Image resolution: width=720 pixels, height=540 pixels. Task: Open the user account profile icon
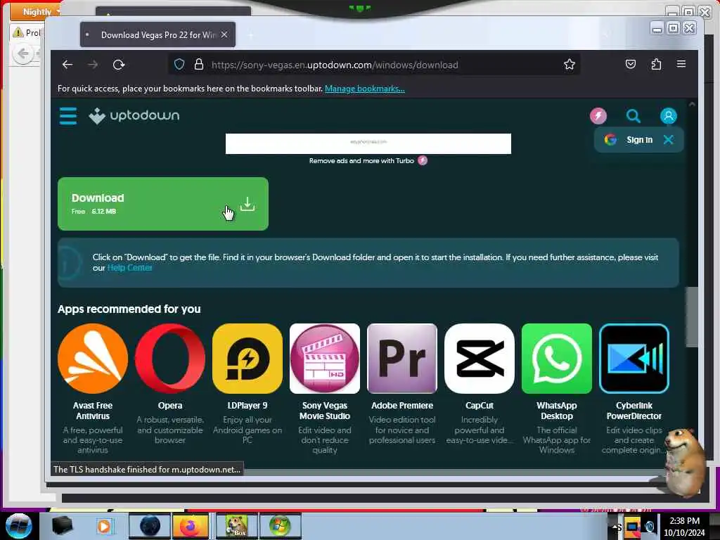pos(668,116)
